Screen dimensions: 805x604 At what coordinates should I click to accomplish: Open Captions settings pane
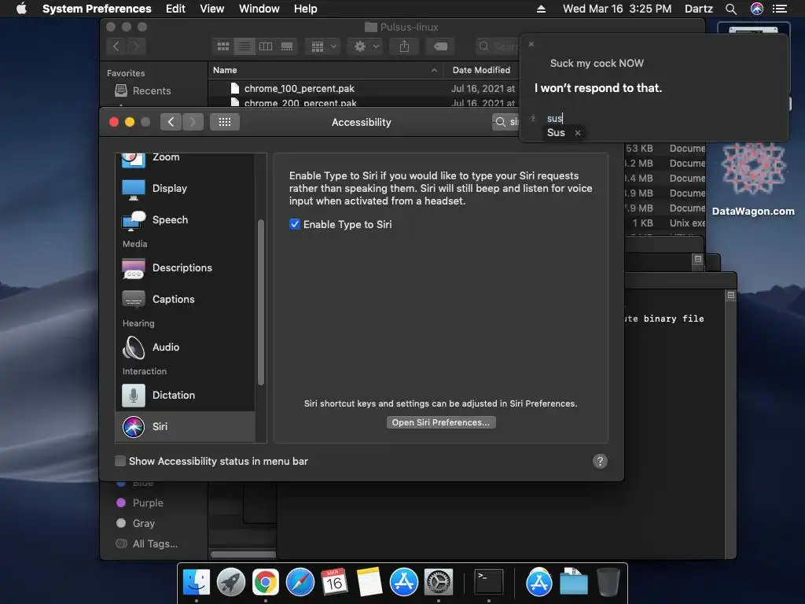(x=185, y=299)
